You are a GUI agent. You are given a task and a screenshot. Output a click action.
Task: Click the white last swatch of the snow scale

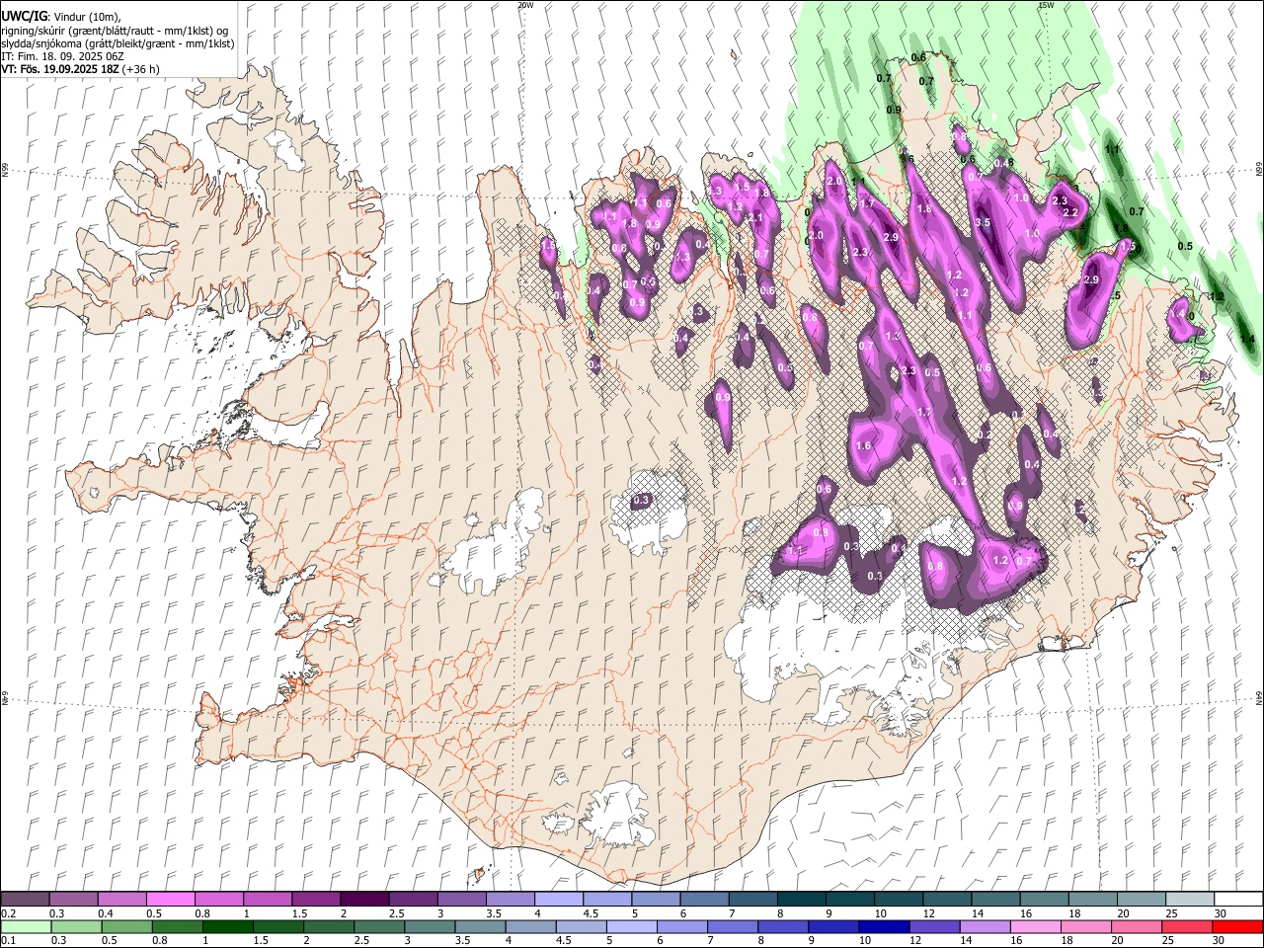[x=1237, y=900]
